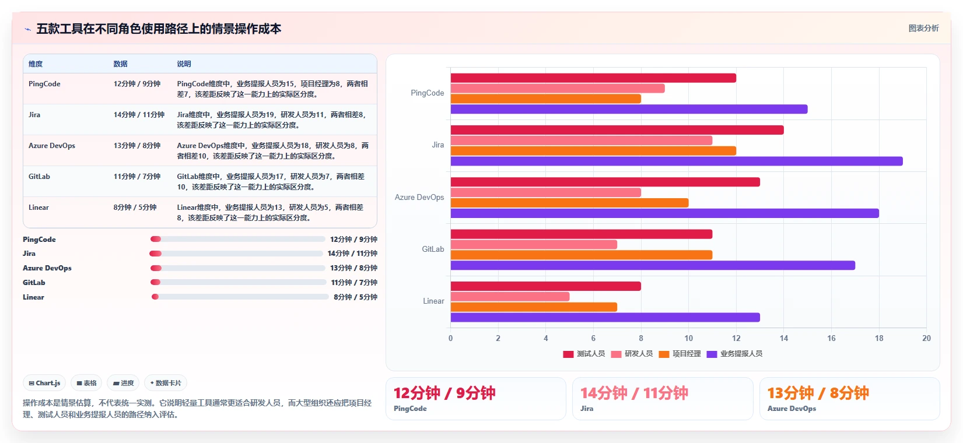Toggle 研发人员 legend pink swatch
This screenshot has height=443, width=963.
(x=616, y=354)
